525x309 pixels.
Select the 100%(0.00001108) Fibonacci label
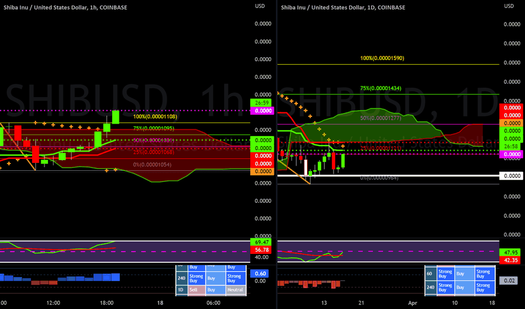(x=155, y=117)
